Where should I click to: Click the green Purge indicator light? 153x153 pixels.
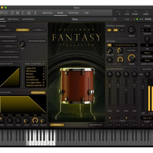pos(137,19)
